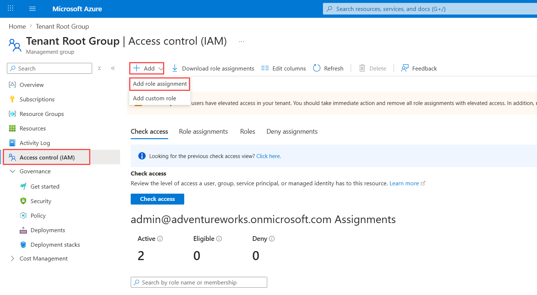Choose Add role assignment menu entry
Viewport: 537px width, 295px height.
(x=160, y=84)
